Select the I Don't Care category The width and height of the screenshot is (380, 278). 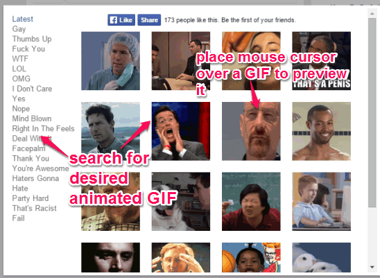point(32,89)
